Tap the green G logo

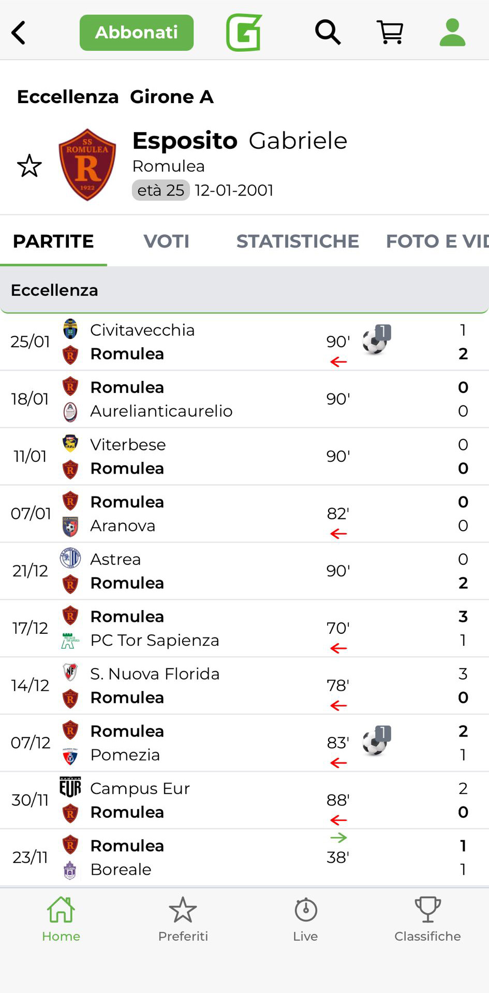(244, 33)
